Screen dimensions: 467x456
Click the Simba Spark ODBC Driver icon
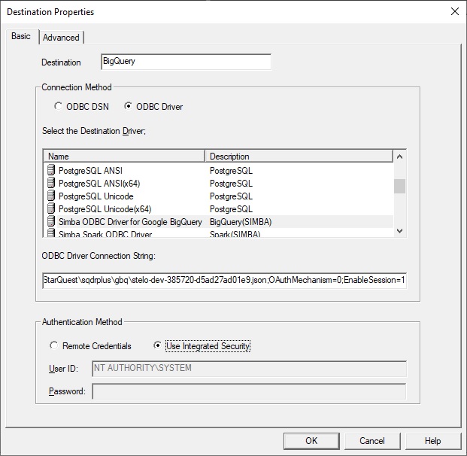coord(51,234)
